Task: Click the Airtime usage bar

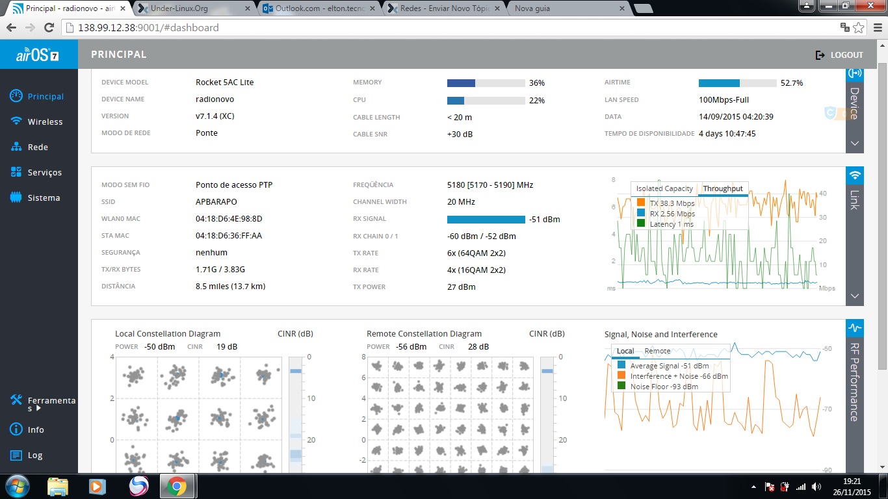Action: pyautogui.click(x=738, y=83)
